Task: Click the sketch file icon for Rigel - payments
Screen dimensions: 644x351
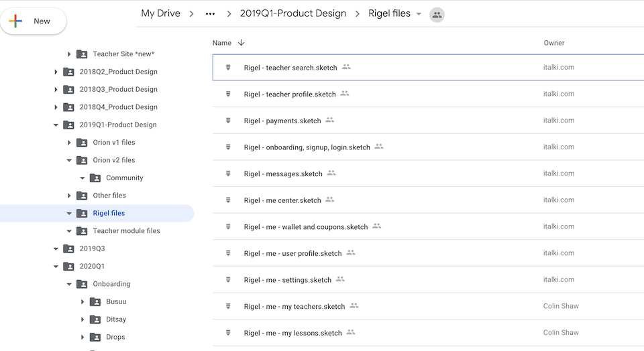Action: click(229, 121)
